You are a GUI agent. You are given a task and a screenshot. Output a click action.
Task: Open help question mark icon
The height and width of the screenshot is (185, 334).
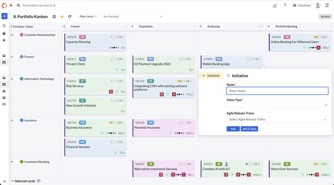pos(285,6)
